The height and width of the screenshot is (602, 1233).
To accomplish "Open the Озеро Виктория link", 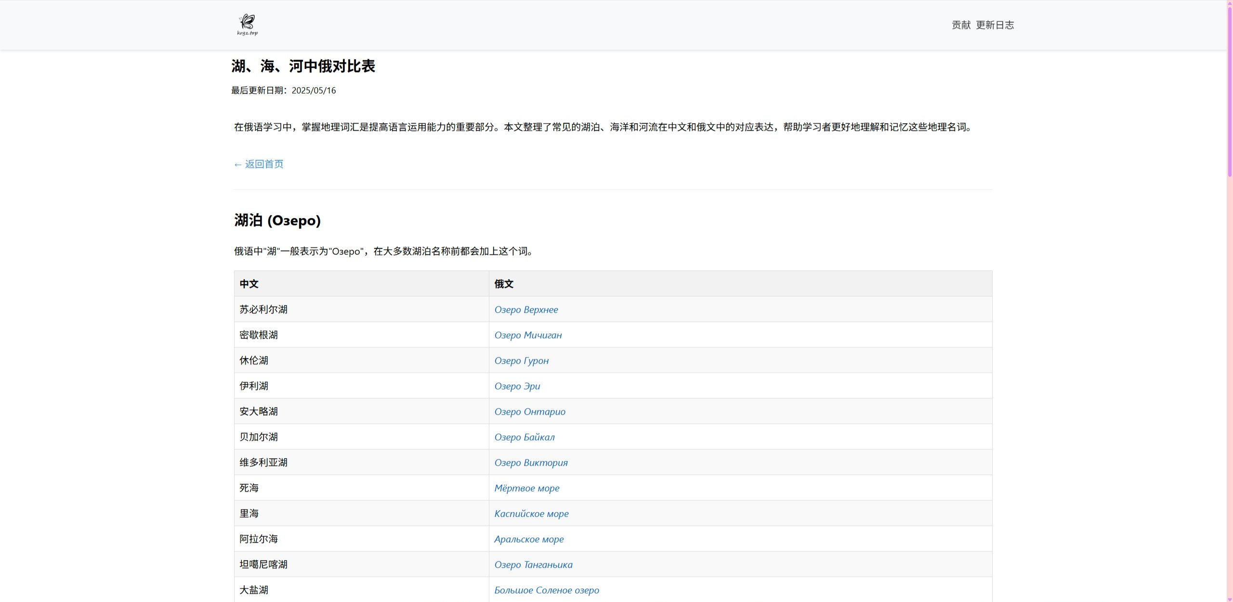I will pyautogui.click(x=531, y=463).
